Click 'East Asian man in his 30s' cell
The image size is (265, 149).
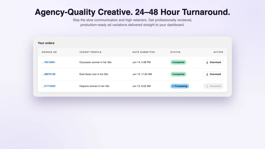94,74
